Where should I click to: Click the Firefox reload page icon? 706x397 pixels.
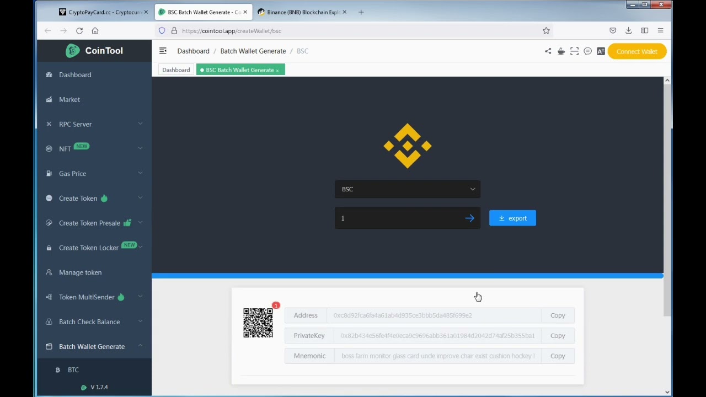coord(79,31)
